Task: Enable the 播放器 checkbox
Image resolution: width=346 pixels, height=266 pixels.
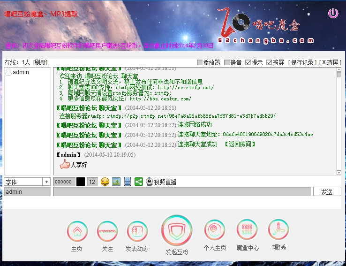Action: tap(200, 62)
